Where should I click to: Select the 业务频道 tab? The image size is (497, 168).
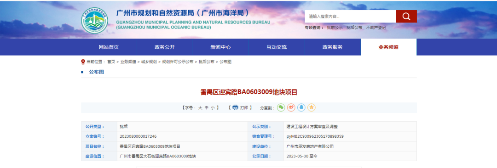pos(388,47)
